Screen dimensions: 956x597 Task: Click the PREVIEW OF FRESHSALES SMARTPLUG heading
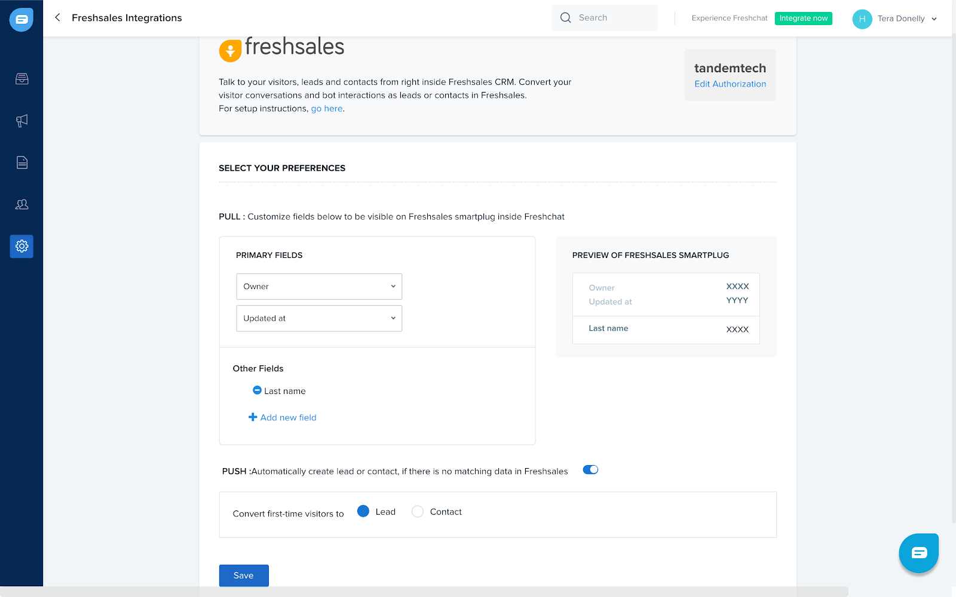(x=651, y=256)
